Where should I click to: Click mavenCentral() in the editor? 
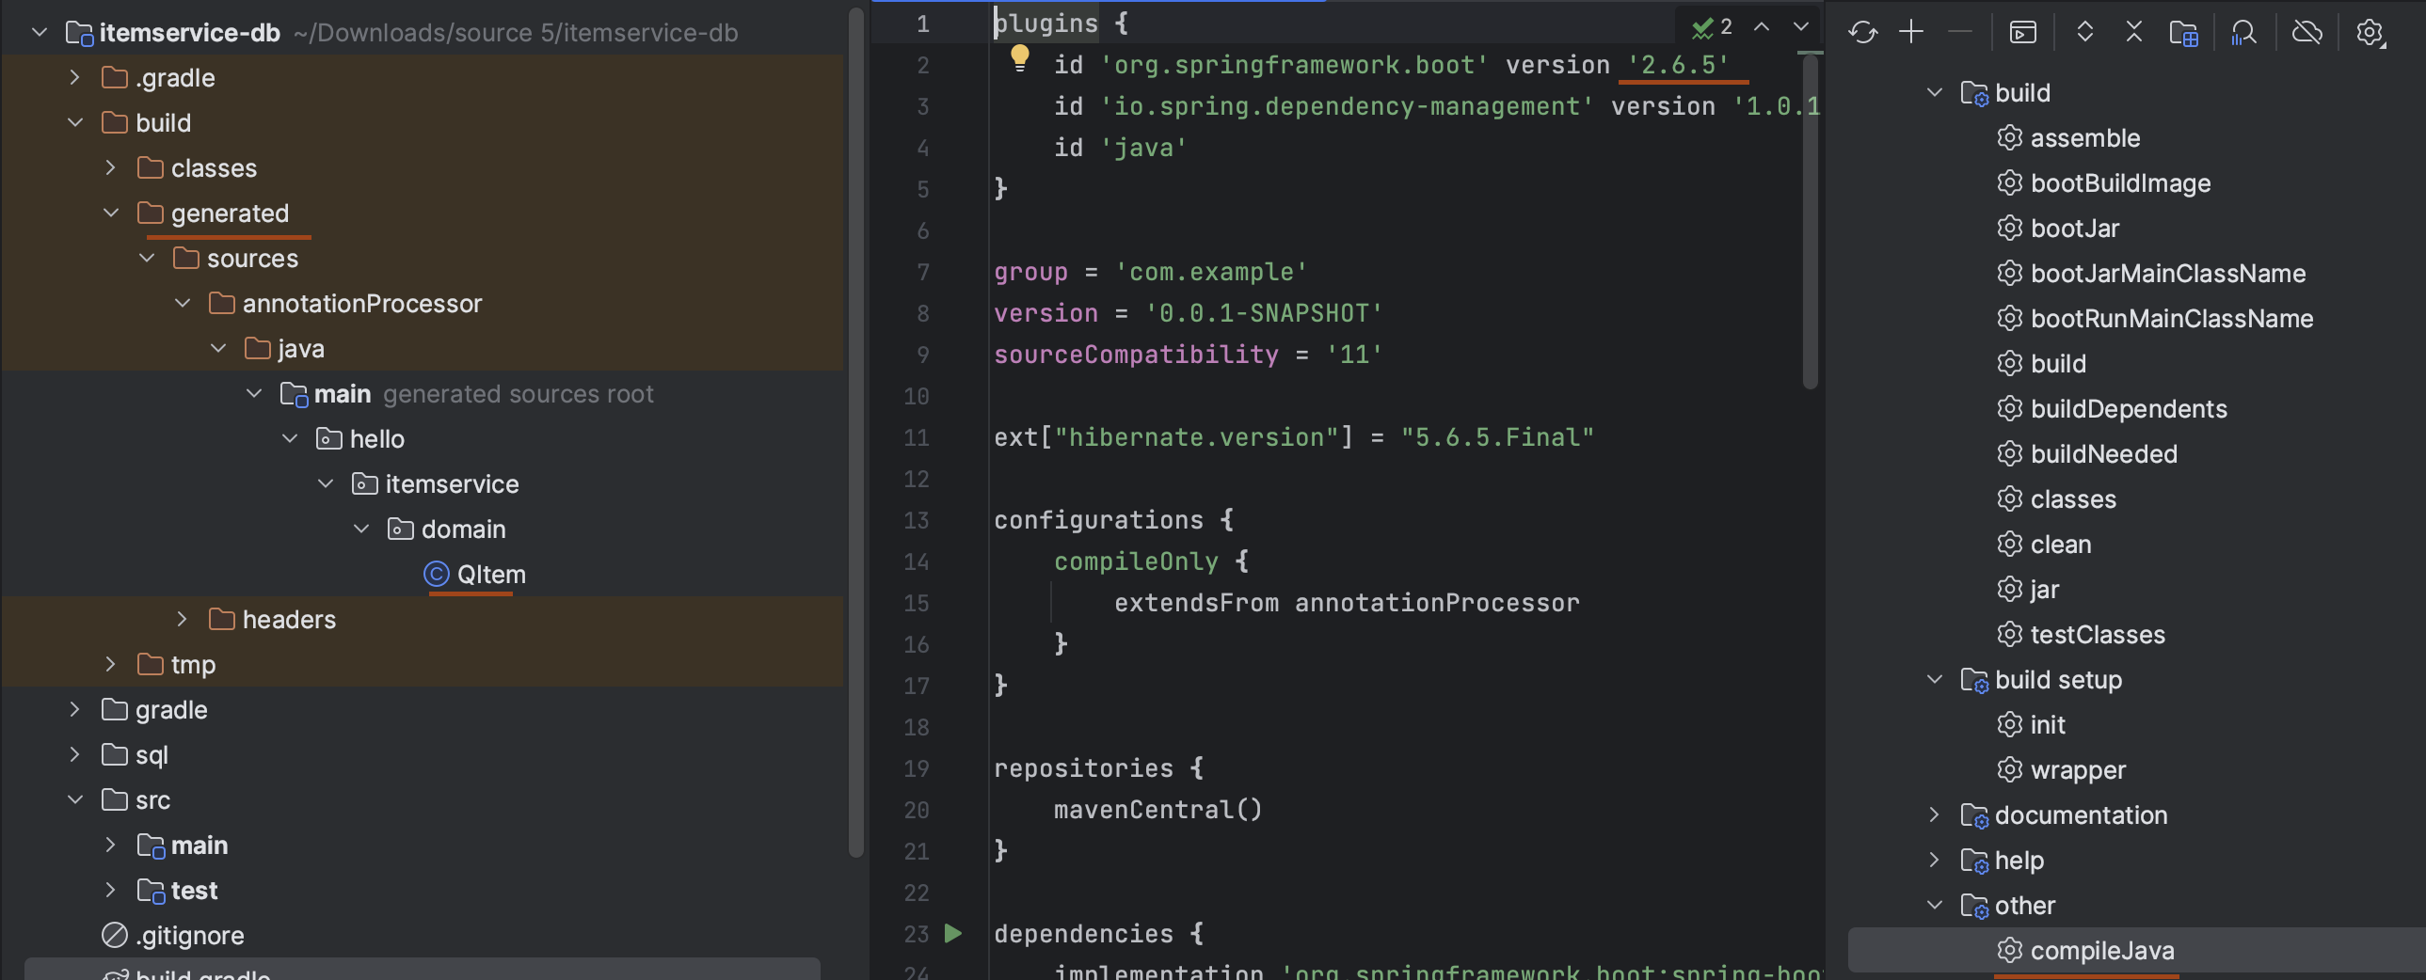pyautogui.click(x=1157, y=810)
